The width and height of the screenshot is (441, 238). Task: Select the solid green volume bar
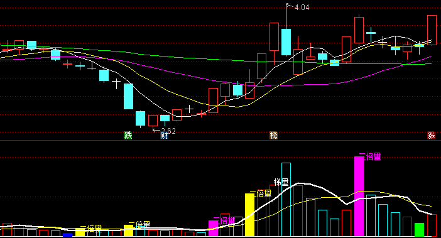(x=420, y=230)
